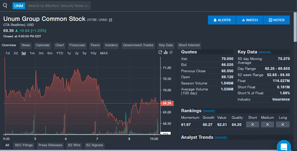Screen dimensions: 297x151
Task: Open the Key Data tab
Action: pos(166,45)
